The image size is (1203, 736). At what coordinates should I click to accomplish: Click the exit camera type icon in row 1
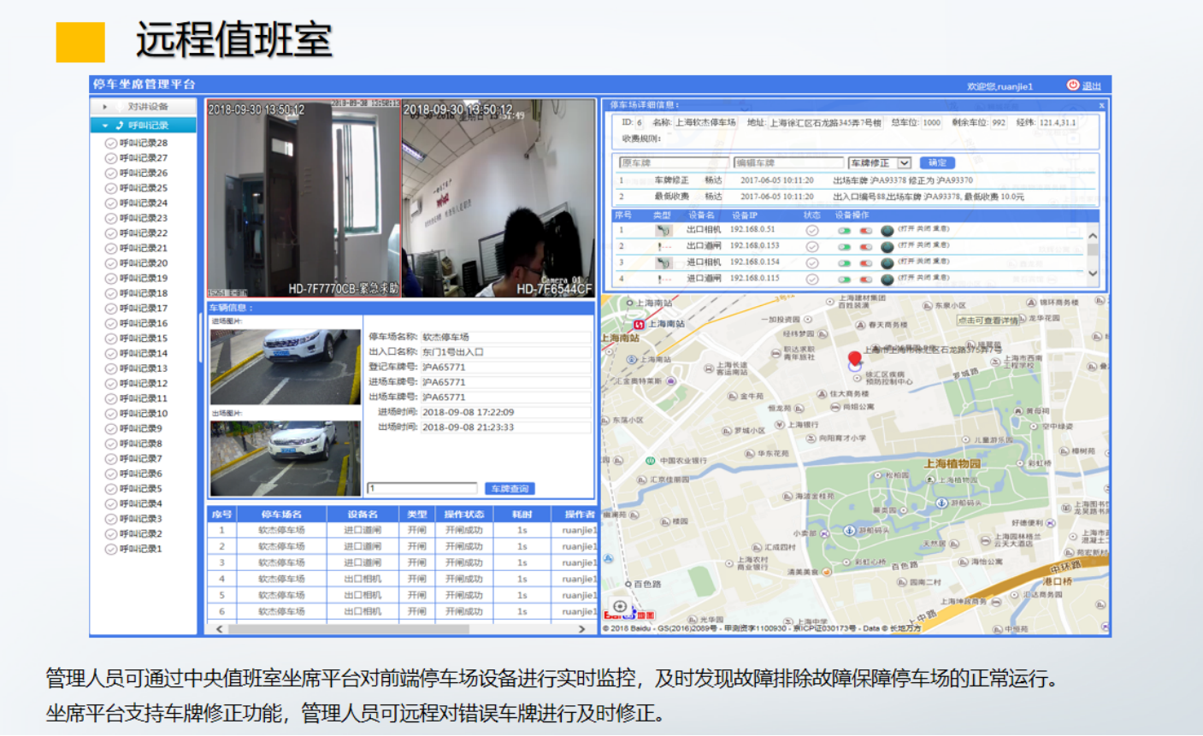coord(663,230)
